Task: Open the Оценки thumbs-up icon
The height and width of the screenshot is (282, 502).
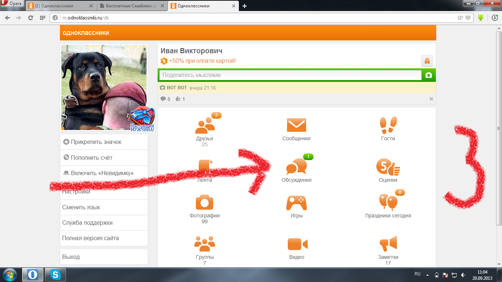Action: [388, 167]
